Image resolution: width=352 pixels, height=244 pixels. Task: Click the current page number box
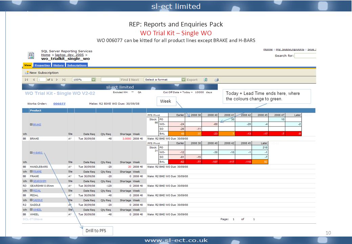click(x=42, y=80)
